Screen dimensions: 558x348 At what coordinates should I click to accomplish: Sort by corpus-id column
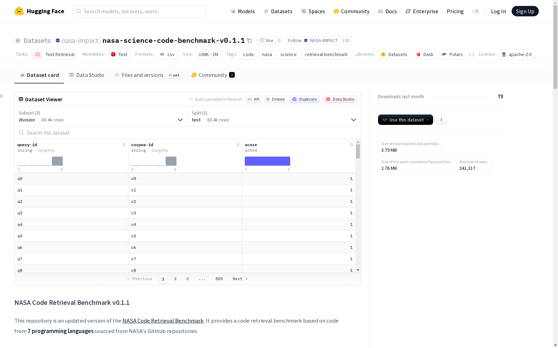(x=238, y=145)
